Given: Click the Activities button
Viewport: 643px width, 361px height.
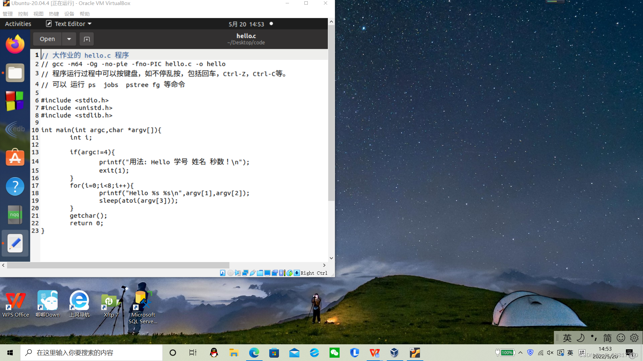Looking at the screenshot, I should tap(18, 24).
